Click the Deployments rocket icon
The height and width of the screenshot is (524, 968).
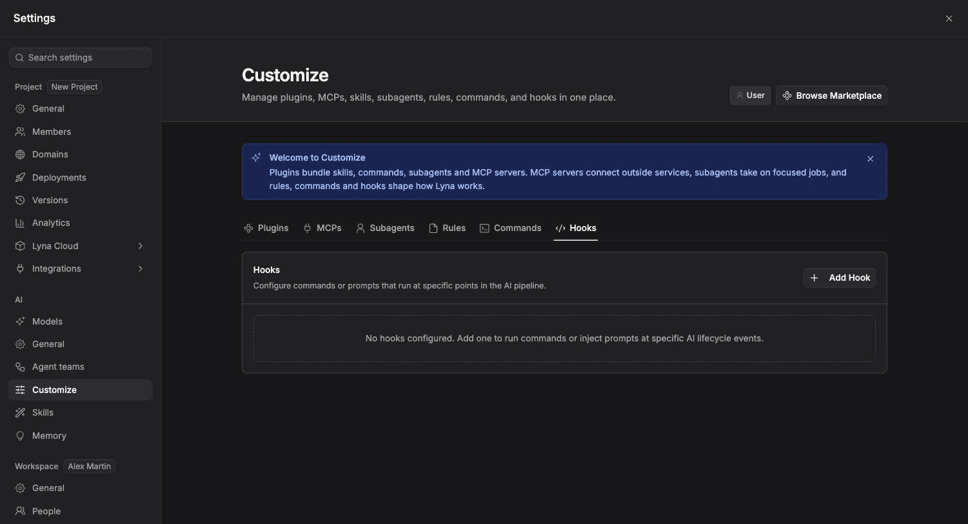(20, 177)
